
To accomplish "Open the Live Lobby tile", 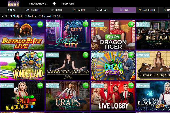I will [113, 96].
